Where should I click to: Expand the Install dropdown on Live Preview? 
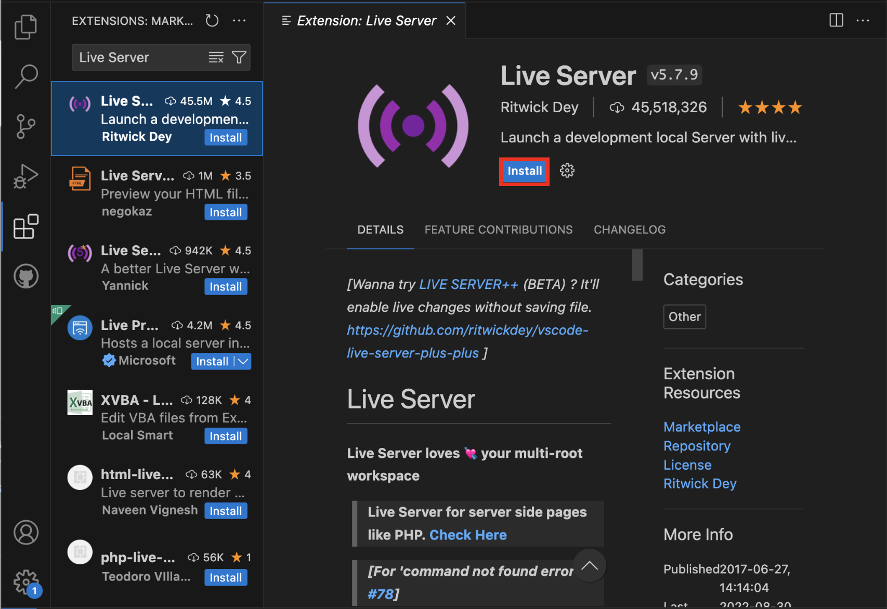coord(242,361)
